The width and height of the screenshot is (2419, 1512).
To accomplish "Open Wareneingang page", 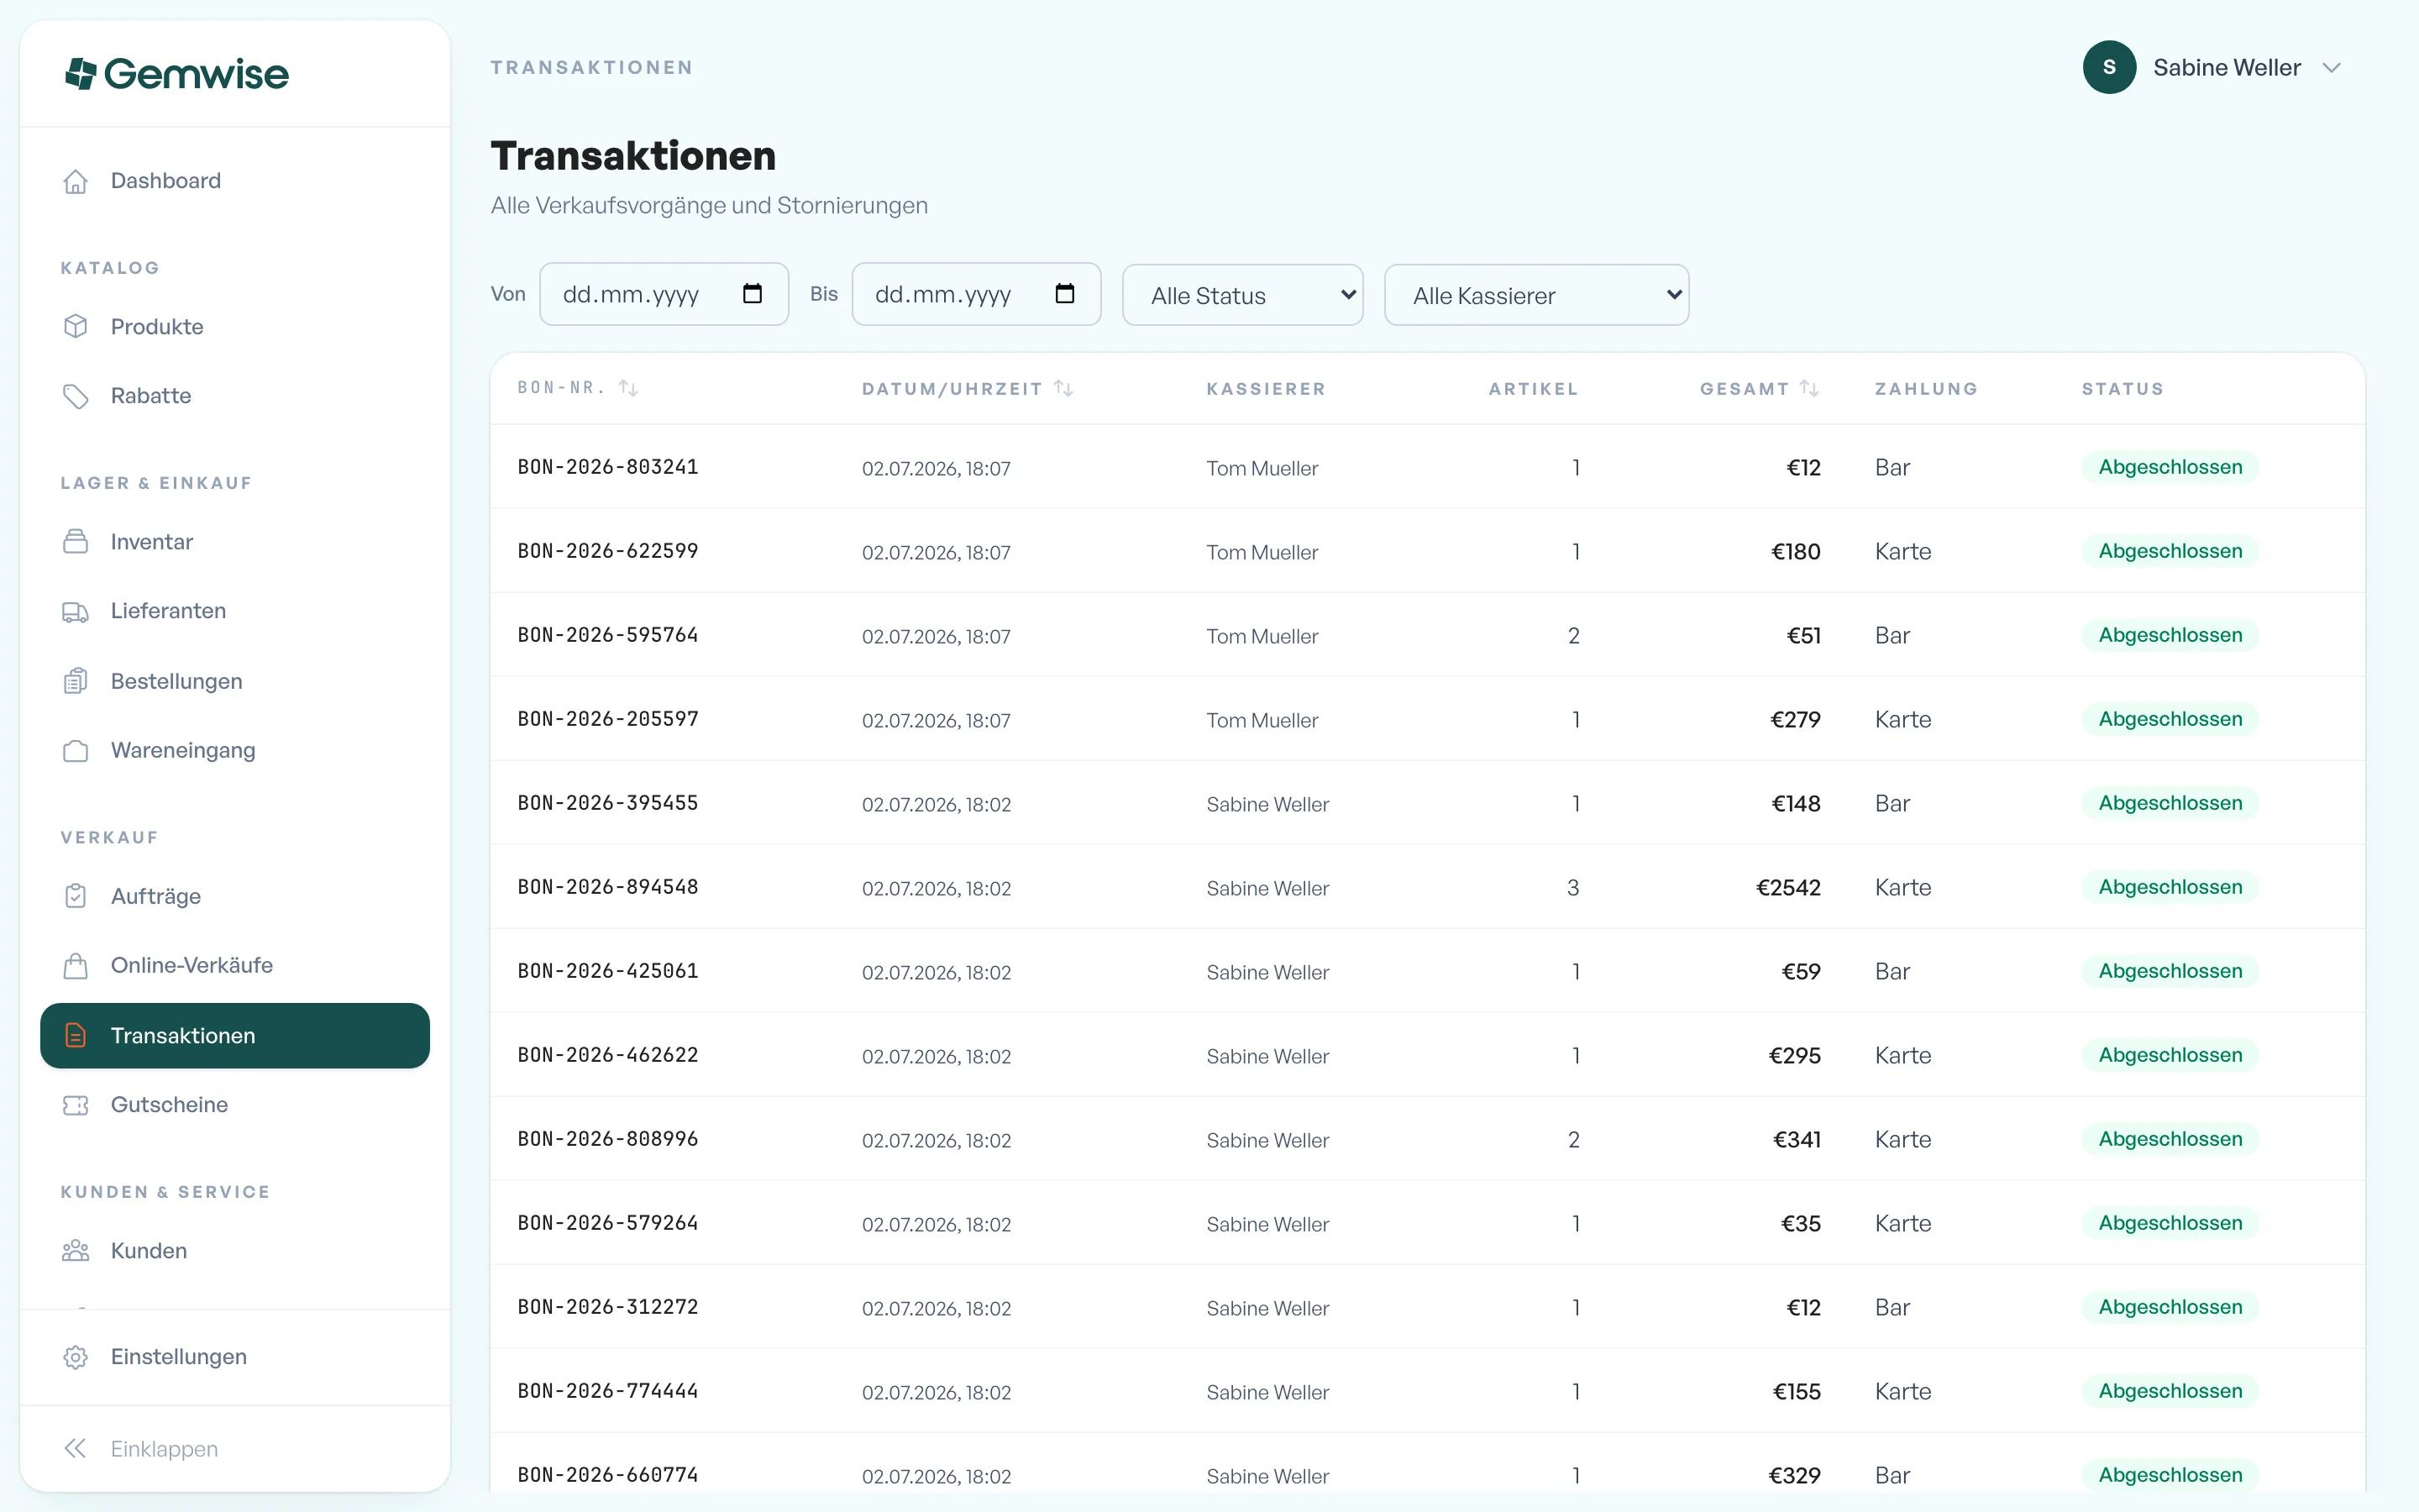I will pos(235,750).
